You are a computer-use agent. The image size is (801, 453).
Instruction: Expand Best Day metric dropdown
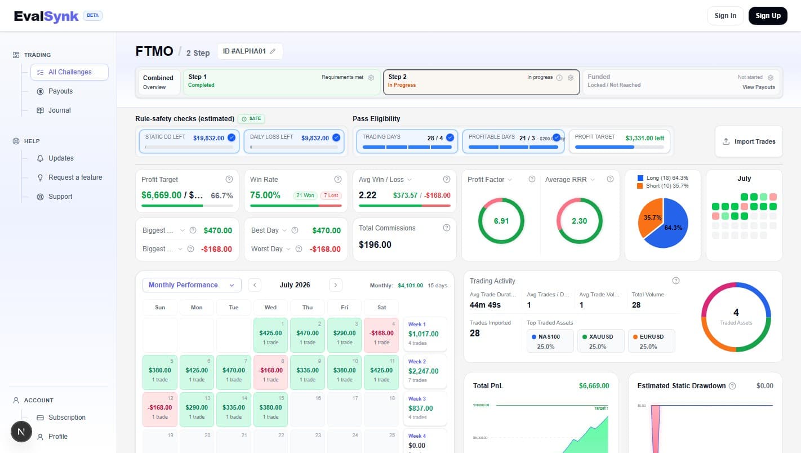284,230
